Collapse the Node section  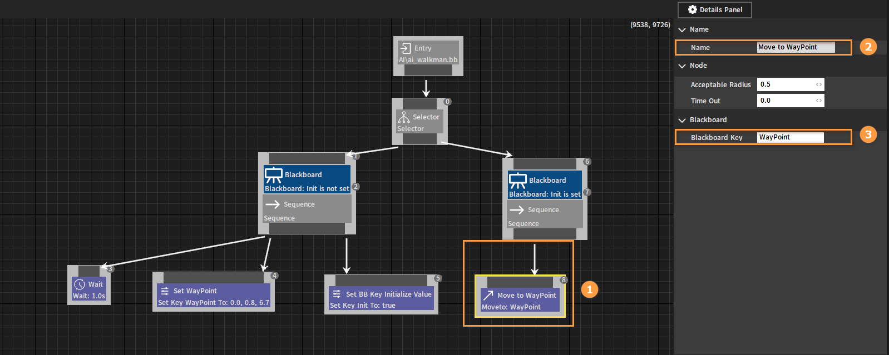pyautogui.click(x=682, y=66)
